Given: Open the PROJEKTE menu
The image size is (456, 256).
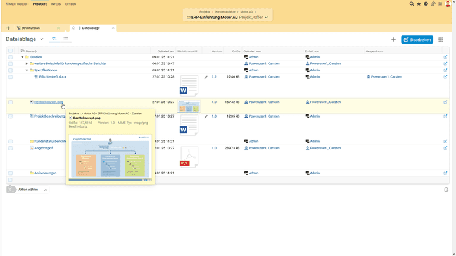Looking at the screenshot, I should 40,4.
